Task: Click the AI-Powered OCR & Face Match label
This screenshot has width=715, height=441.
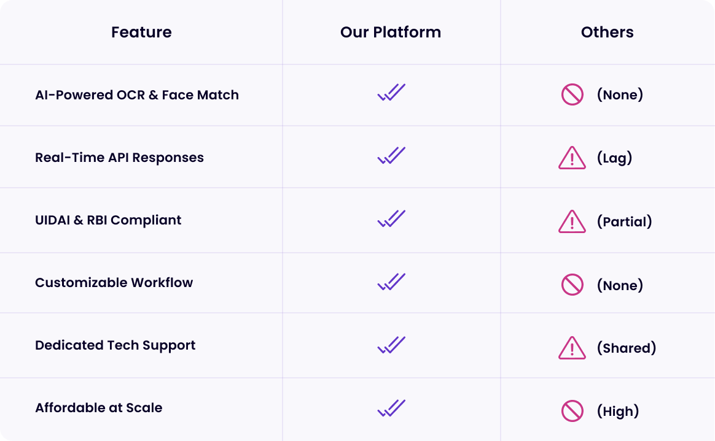Action: [137, 94]
